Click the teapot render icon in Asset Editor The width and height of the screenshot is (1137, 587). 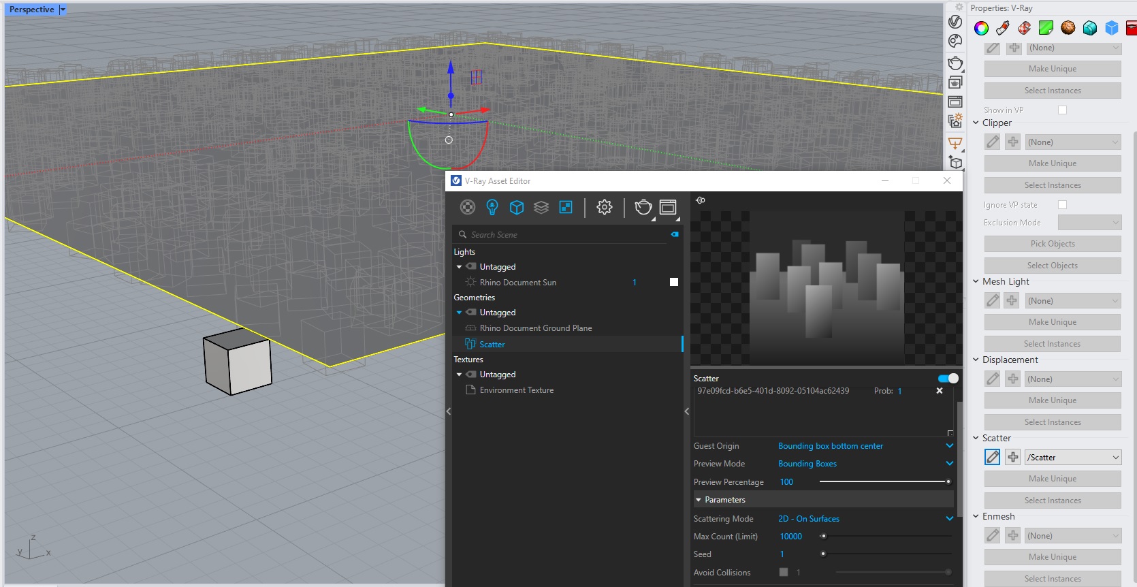(x=643, y=207)
